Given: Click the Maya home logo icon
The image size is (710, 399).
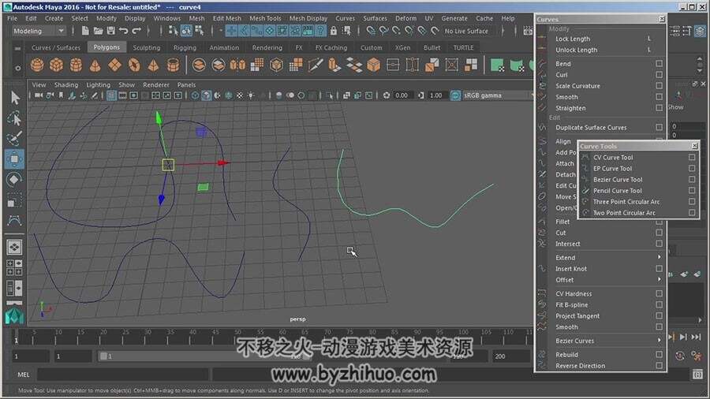Looking at the screenshot, I should pyautogui.click(x=14, y=315).
